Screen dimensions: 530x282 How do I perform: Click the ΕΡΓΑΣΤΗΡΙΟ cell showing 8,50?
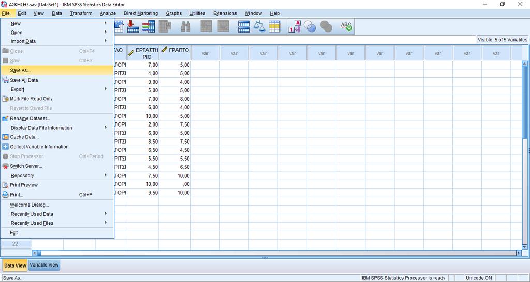pyautogui.click(x=143, y=142)
